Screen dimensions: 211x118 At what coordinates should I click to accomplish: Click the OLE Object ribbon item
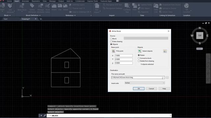144,8
